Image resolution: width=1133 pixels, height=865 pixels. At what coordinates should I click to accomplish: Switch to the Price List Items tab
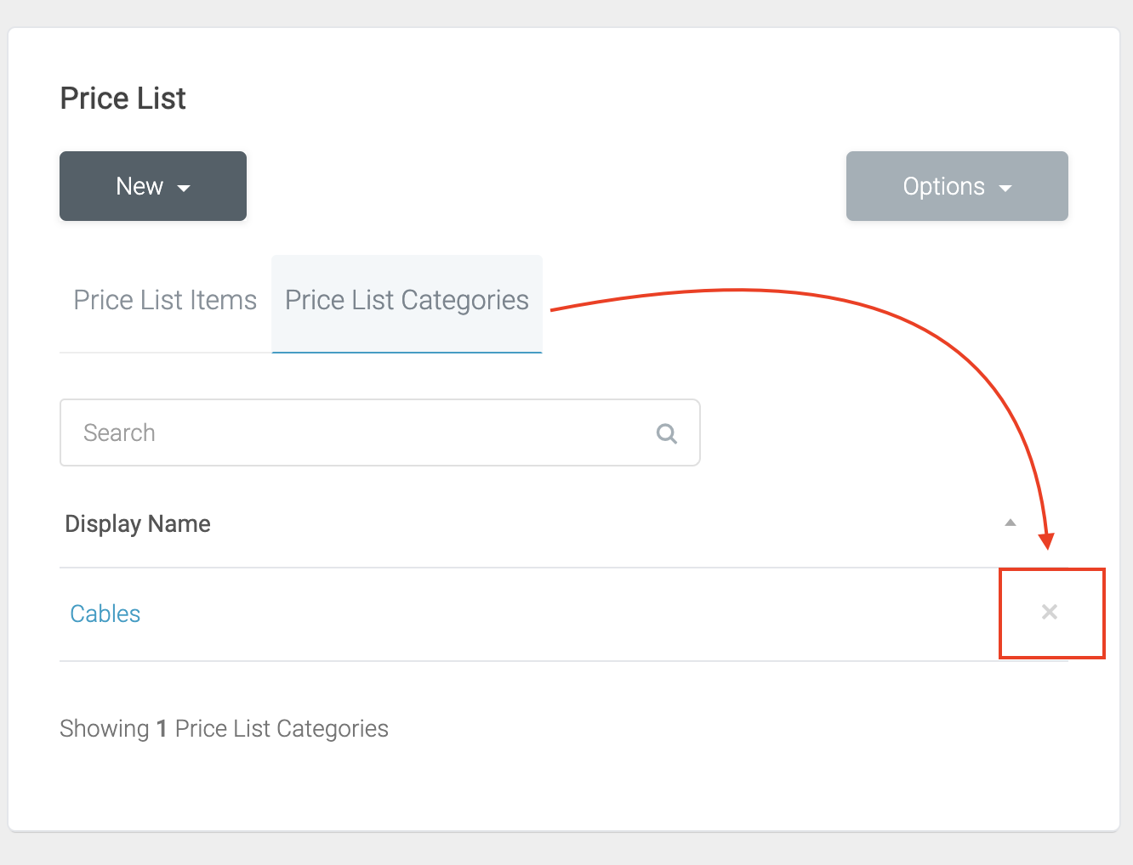[x=165, y=301]
